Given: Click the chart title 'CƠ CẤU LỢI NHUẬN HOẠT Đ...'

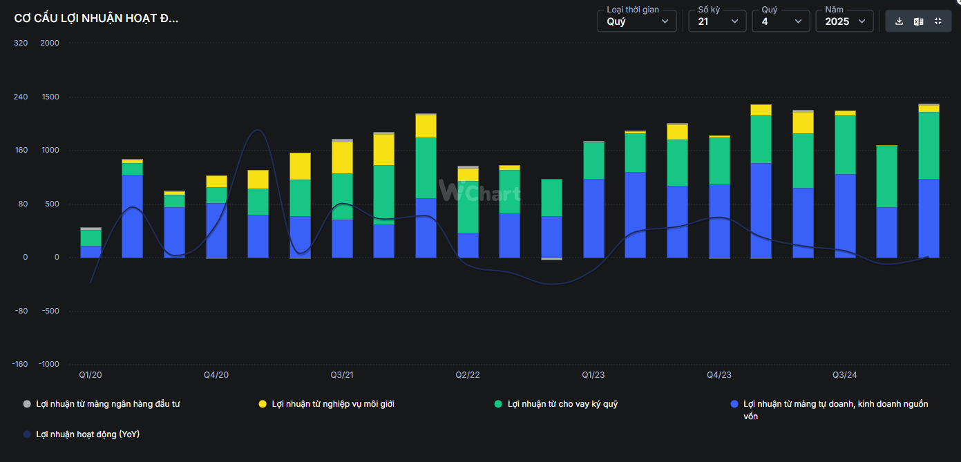Looking at the screenshot, I should coord(96,19).
